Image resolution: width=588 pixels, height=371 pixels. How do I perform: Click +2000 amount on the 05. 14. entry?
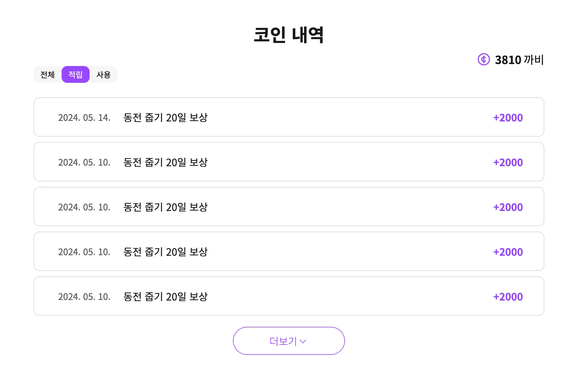[508, 118]
